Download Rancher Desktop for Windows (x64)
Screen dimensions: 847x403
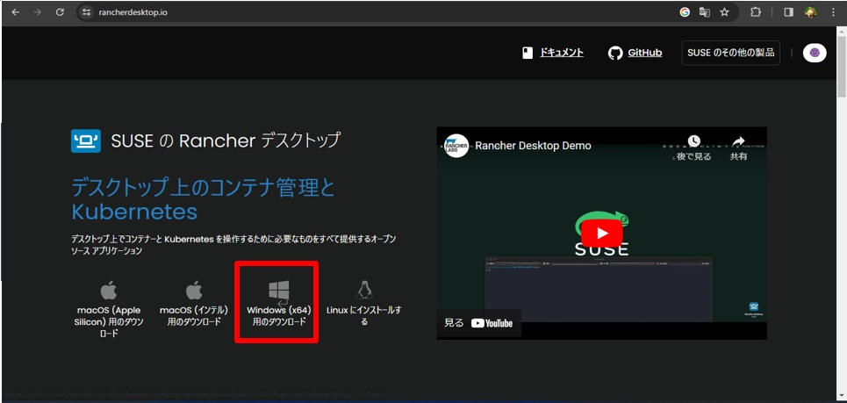[276, 303]
